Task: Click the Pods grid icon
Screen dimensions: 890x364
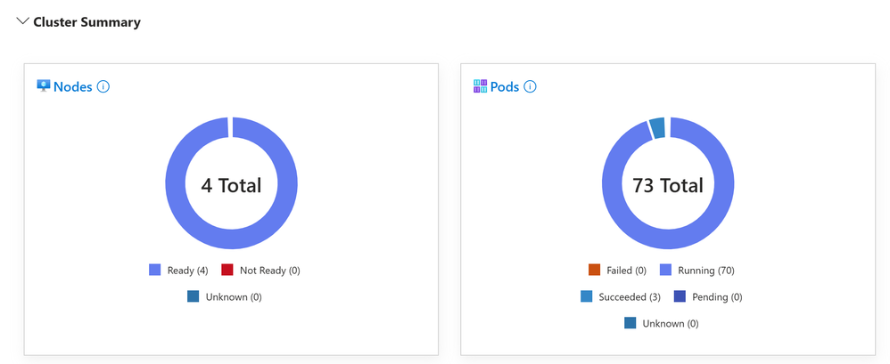Action: (x=480, y=86)
